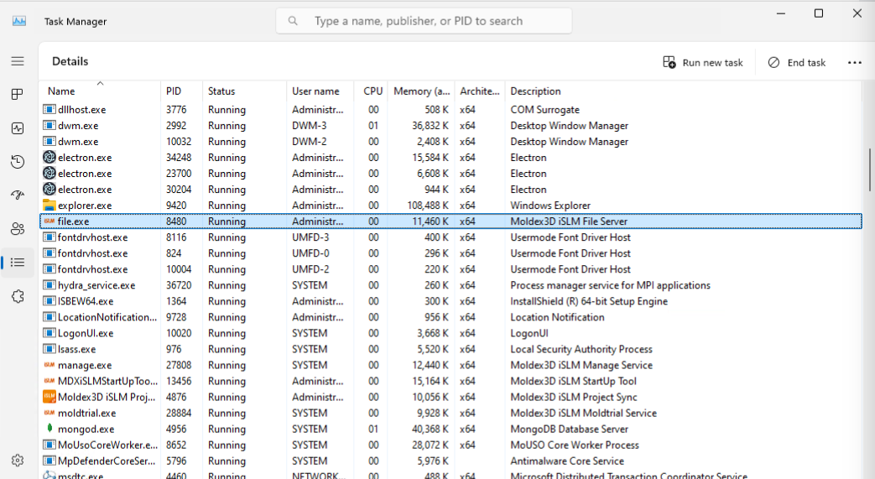875x479 pixels.
Task: Click PID 2992 of dwm.exe
Action: pyautogui.click(x=176, y=126)
